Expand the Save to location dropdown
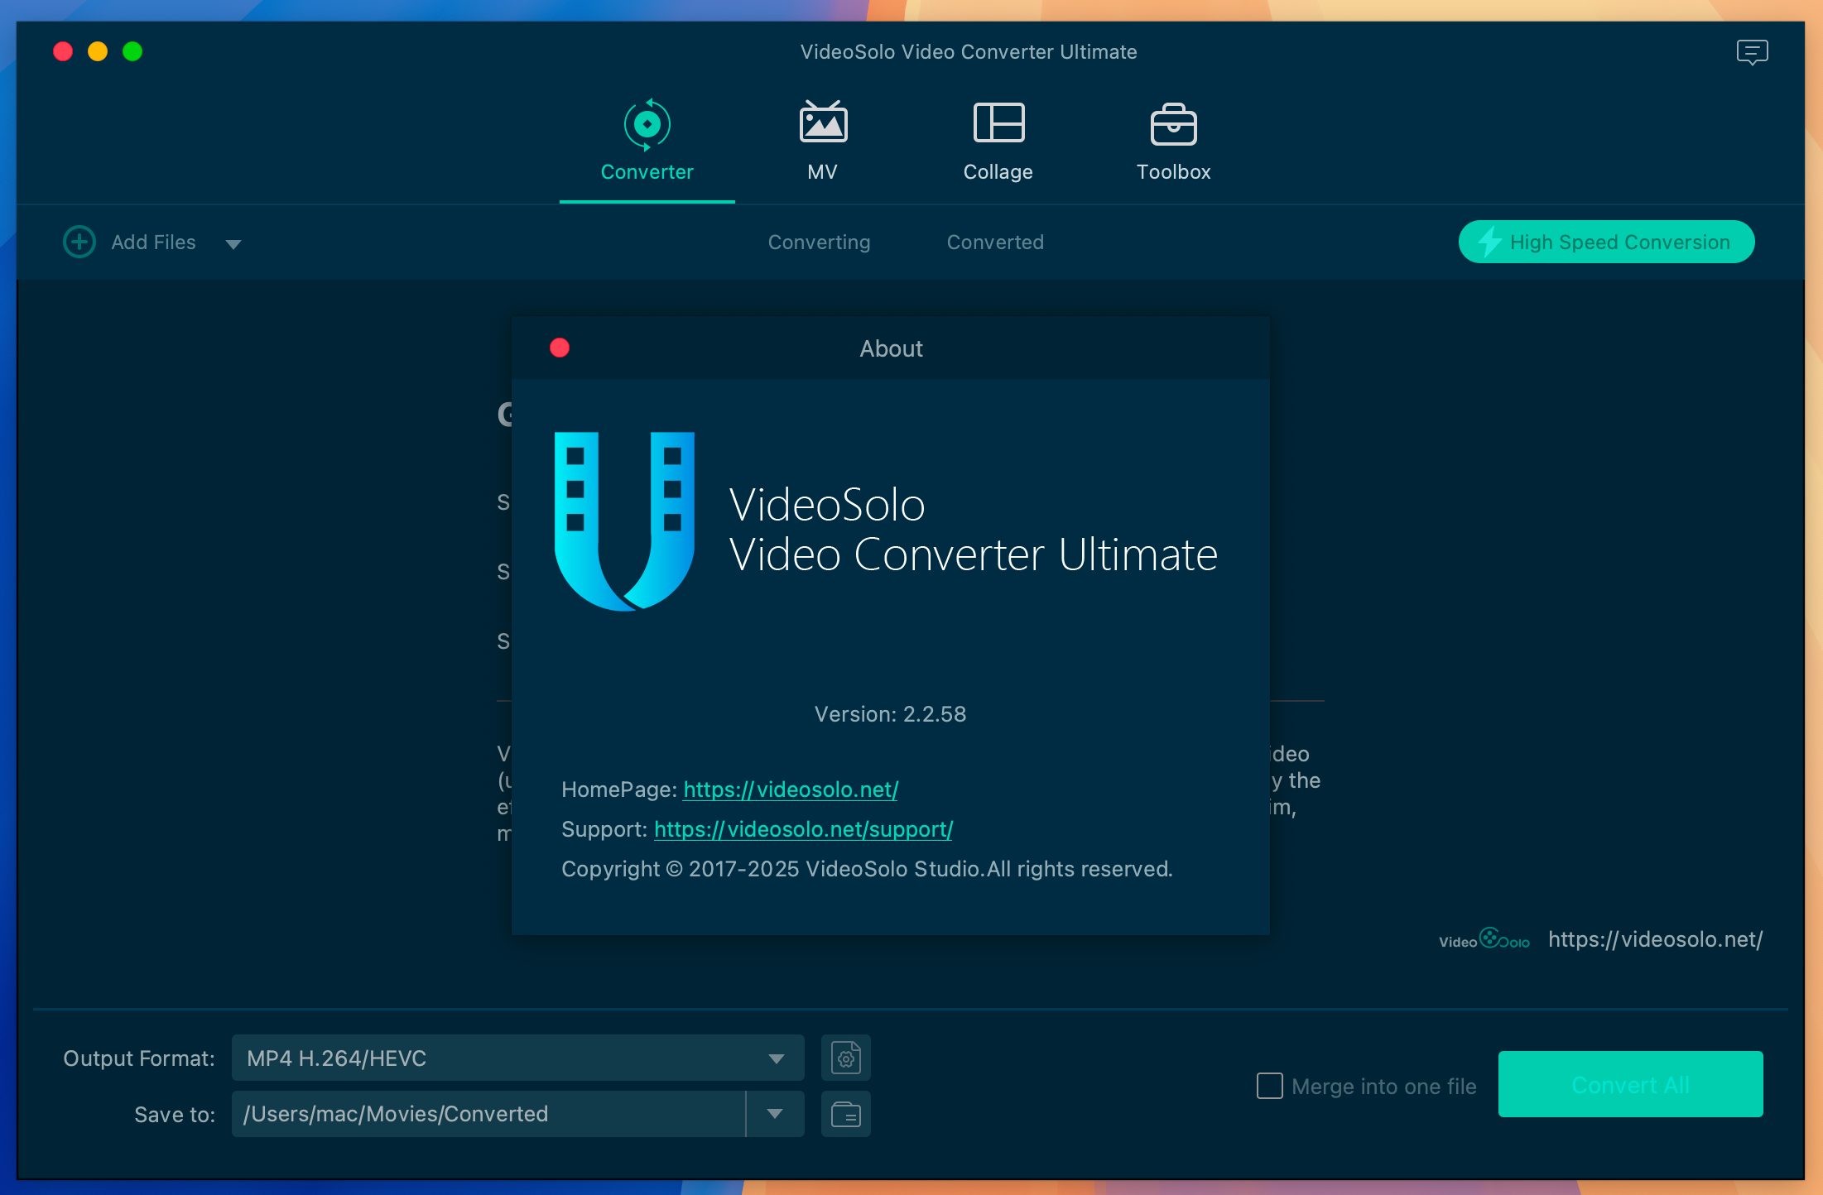The width and height of the screenshot is (1823, 1195). (x=775, y=1114)
